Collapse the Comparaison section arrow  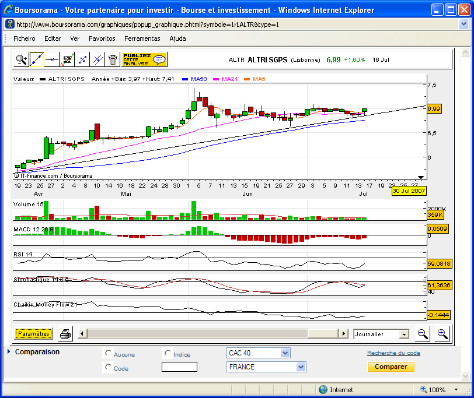9,351
